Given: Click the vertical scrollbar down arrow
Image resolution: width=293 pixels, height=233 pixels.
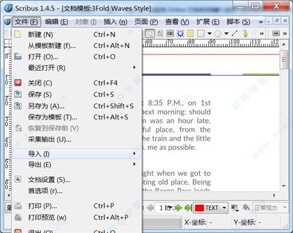Looking at the screenshot, I should [284, 186].
